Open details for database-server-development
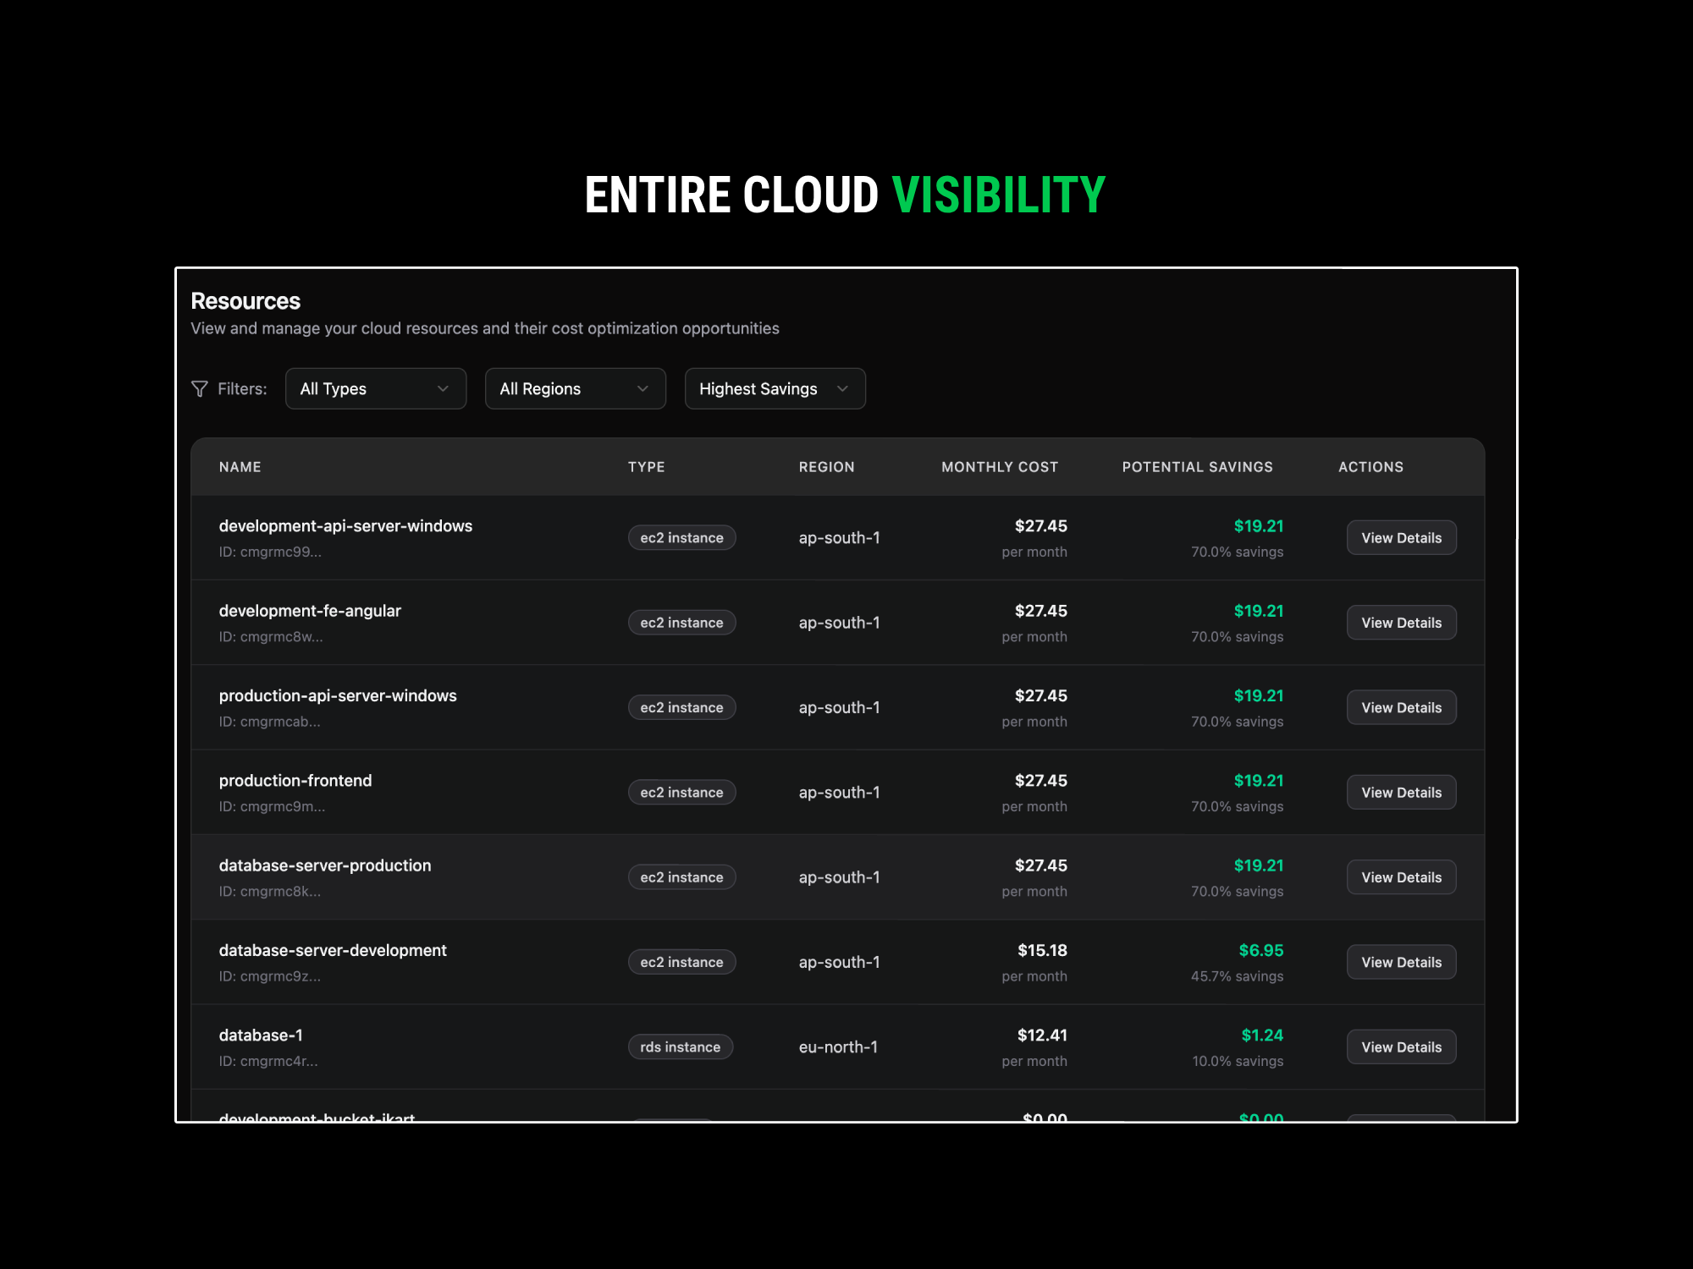 (x=1401, y=961)
